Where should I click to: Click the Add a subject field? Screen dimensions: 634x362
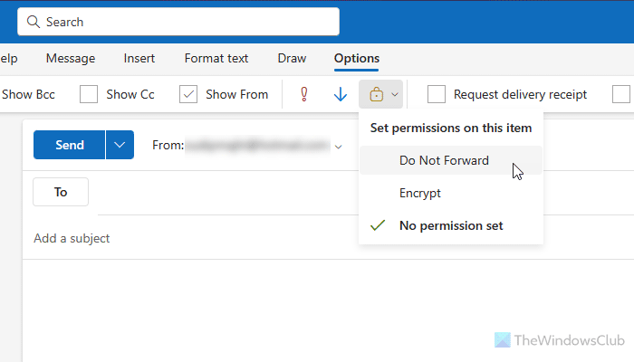pyautogui.click(x=181, y=238)
